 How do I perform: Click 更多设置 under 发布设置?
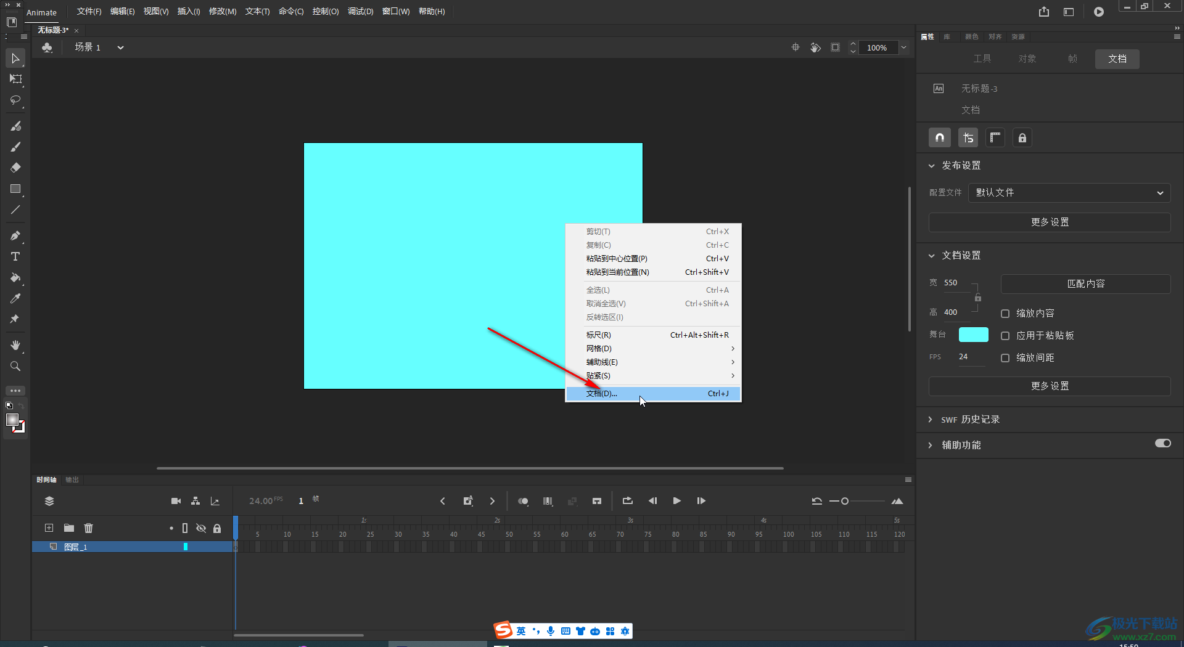[x=1050, y=222]
